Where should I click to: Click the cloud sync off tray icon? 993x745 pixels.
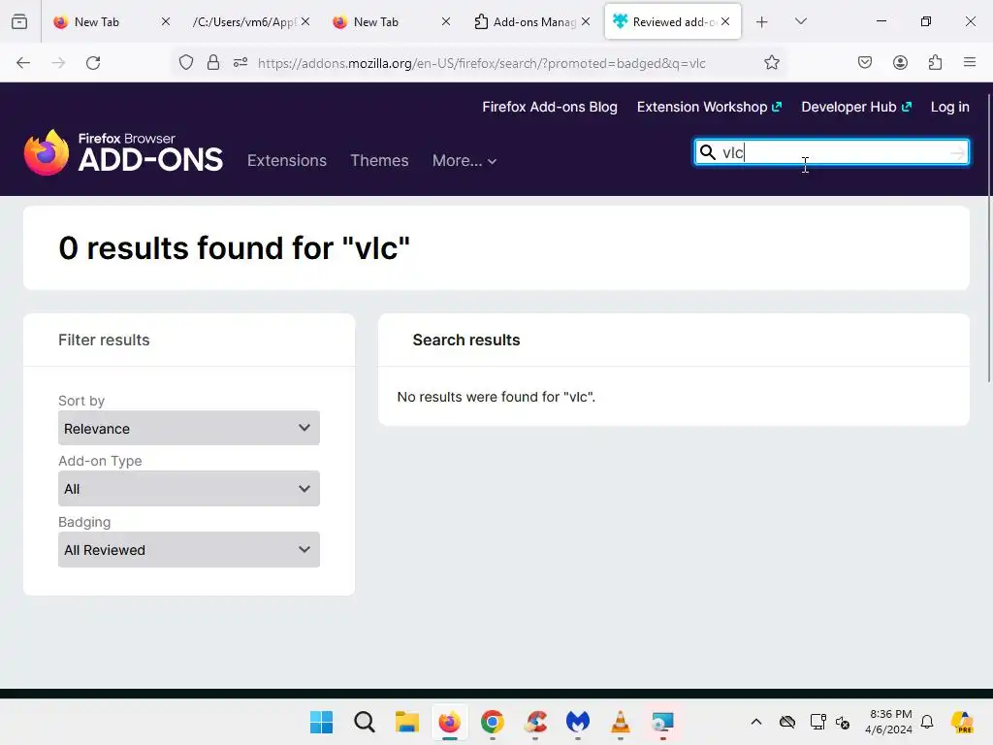click(x=787, y=722)
